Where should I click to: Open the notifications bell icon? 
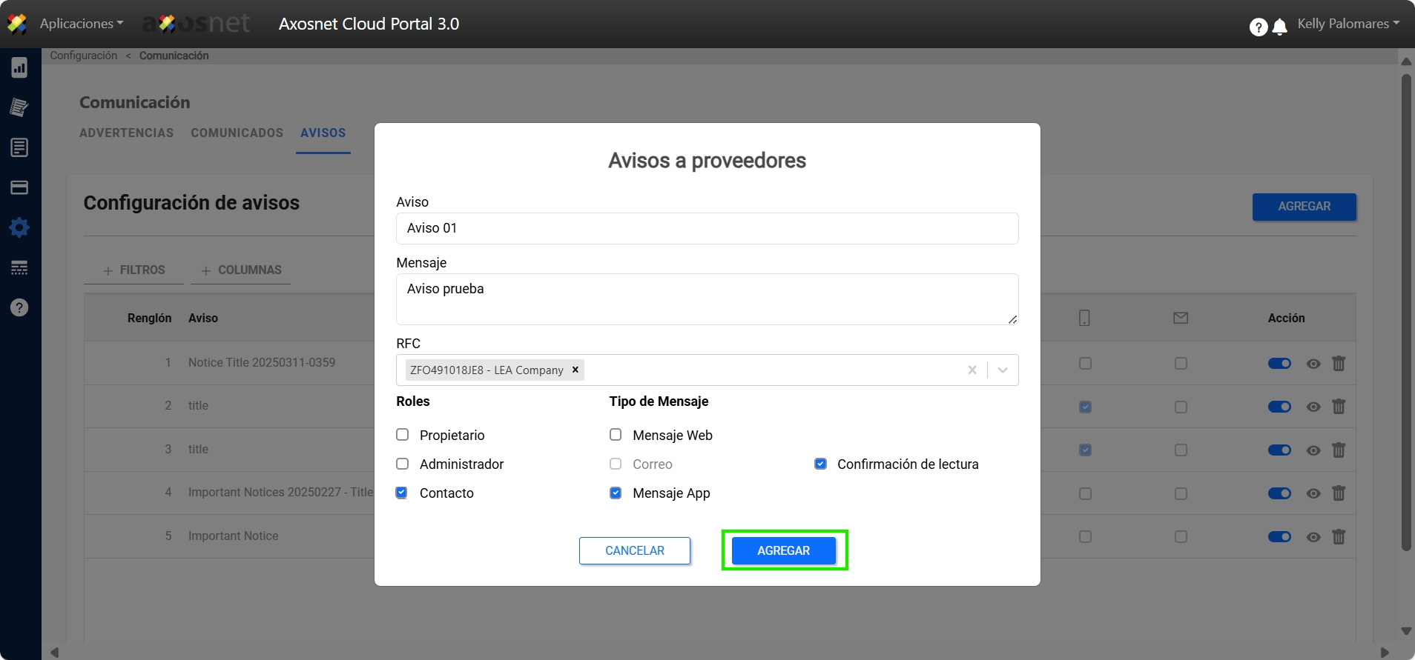point(1279,27)
